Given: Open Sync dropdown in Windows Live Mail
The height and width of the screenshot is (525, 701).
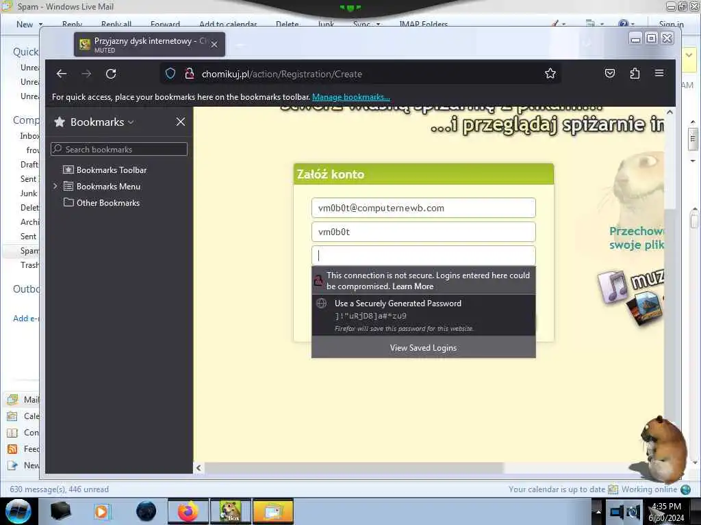Looking at the screenshot, I should [367, 24].
